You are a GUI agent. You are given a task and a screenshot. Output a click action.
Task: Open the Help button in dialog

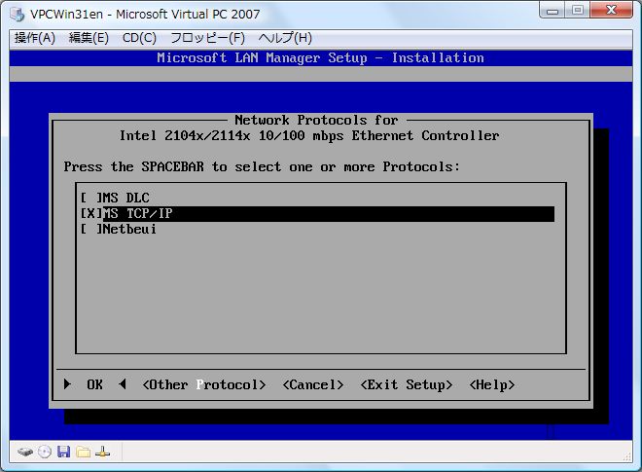pyautogui.click(x=492, y=384)
